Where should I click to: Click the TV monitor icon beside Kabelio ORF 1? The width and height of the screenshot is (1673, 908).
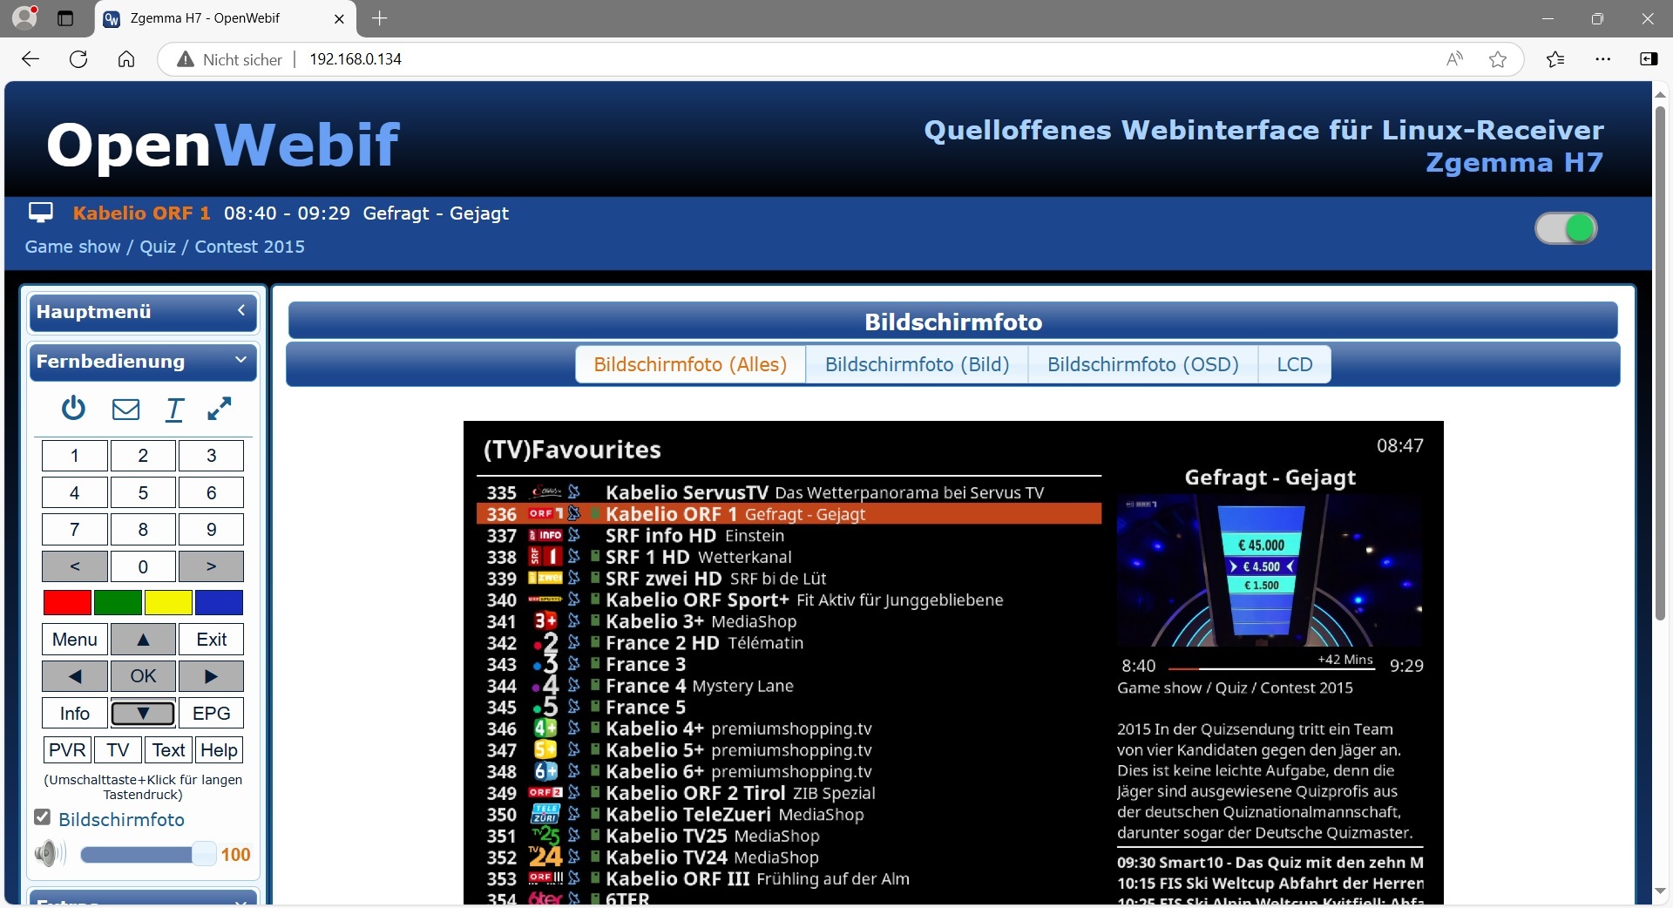(41, 213)
